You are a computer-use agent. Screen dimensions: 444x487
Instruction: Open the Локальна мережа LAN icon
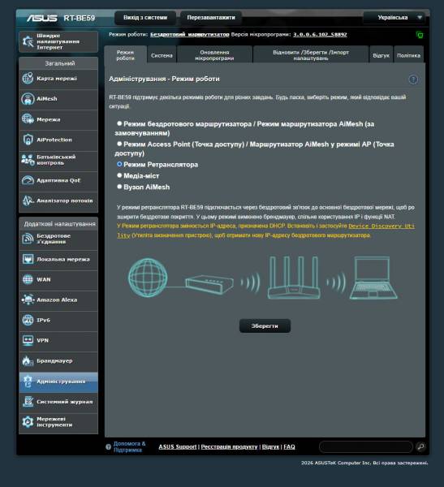28,259
